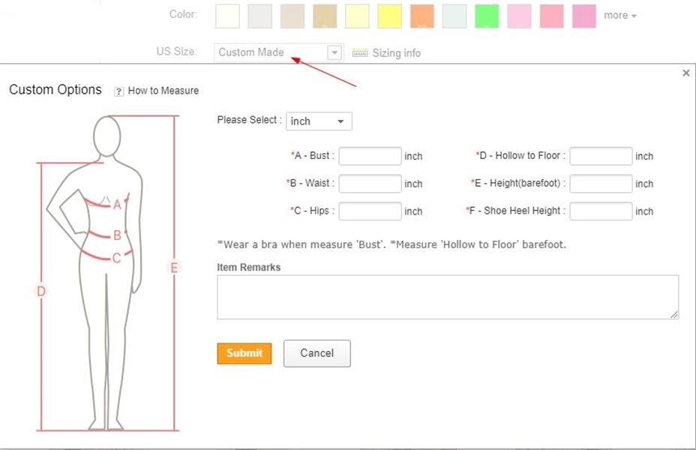The width and height of the screenshot is (696, 450).
Task: Click the question mark help icon
Action: [x=118, y=91]
